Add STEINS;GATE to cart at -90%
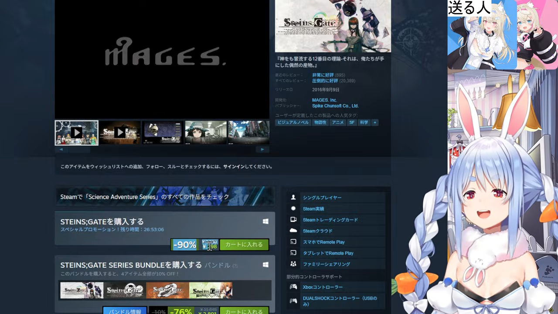This screenshot has height=314, width=558. click(x=244, y=245)
